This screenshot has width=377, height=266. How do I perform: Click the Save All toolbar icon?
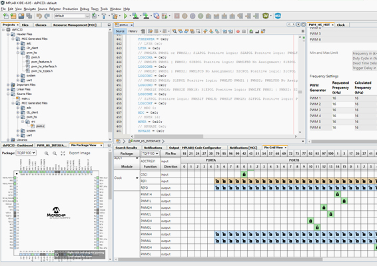pos(29,16)
